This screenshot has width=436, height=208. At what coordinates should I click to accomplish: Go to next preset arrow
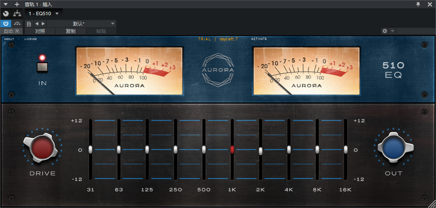tap(43, 23)
